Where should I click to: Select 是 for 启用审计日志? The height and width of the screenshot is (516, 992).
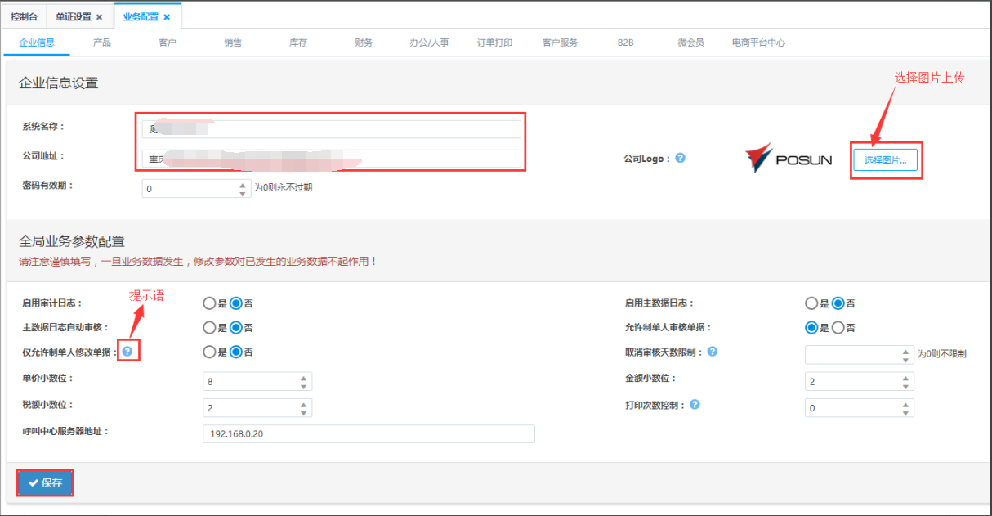pos(209,303)
